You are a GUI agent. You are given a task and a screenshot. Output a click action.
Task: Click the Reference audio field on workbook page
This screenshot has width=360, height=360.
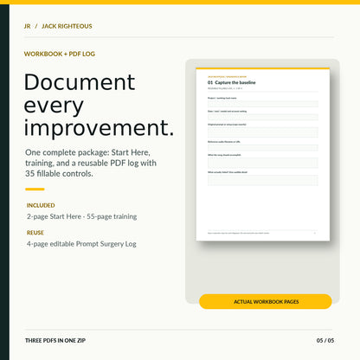263,148
